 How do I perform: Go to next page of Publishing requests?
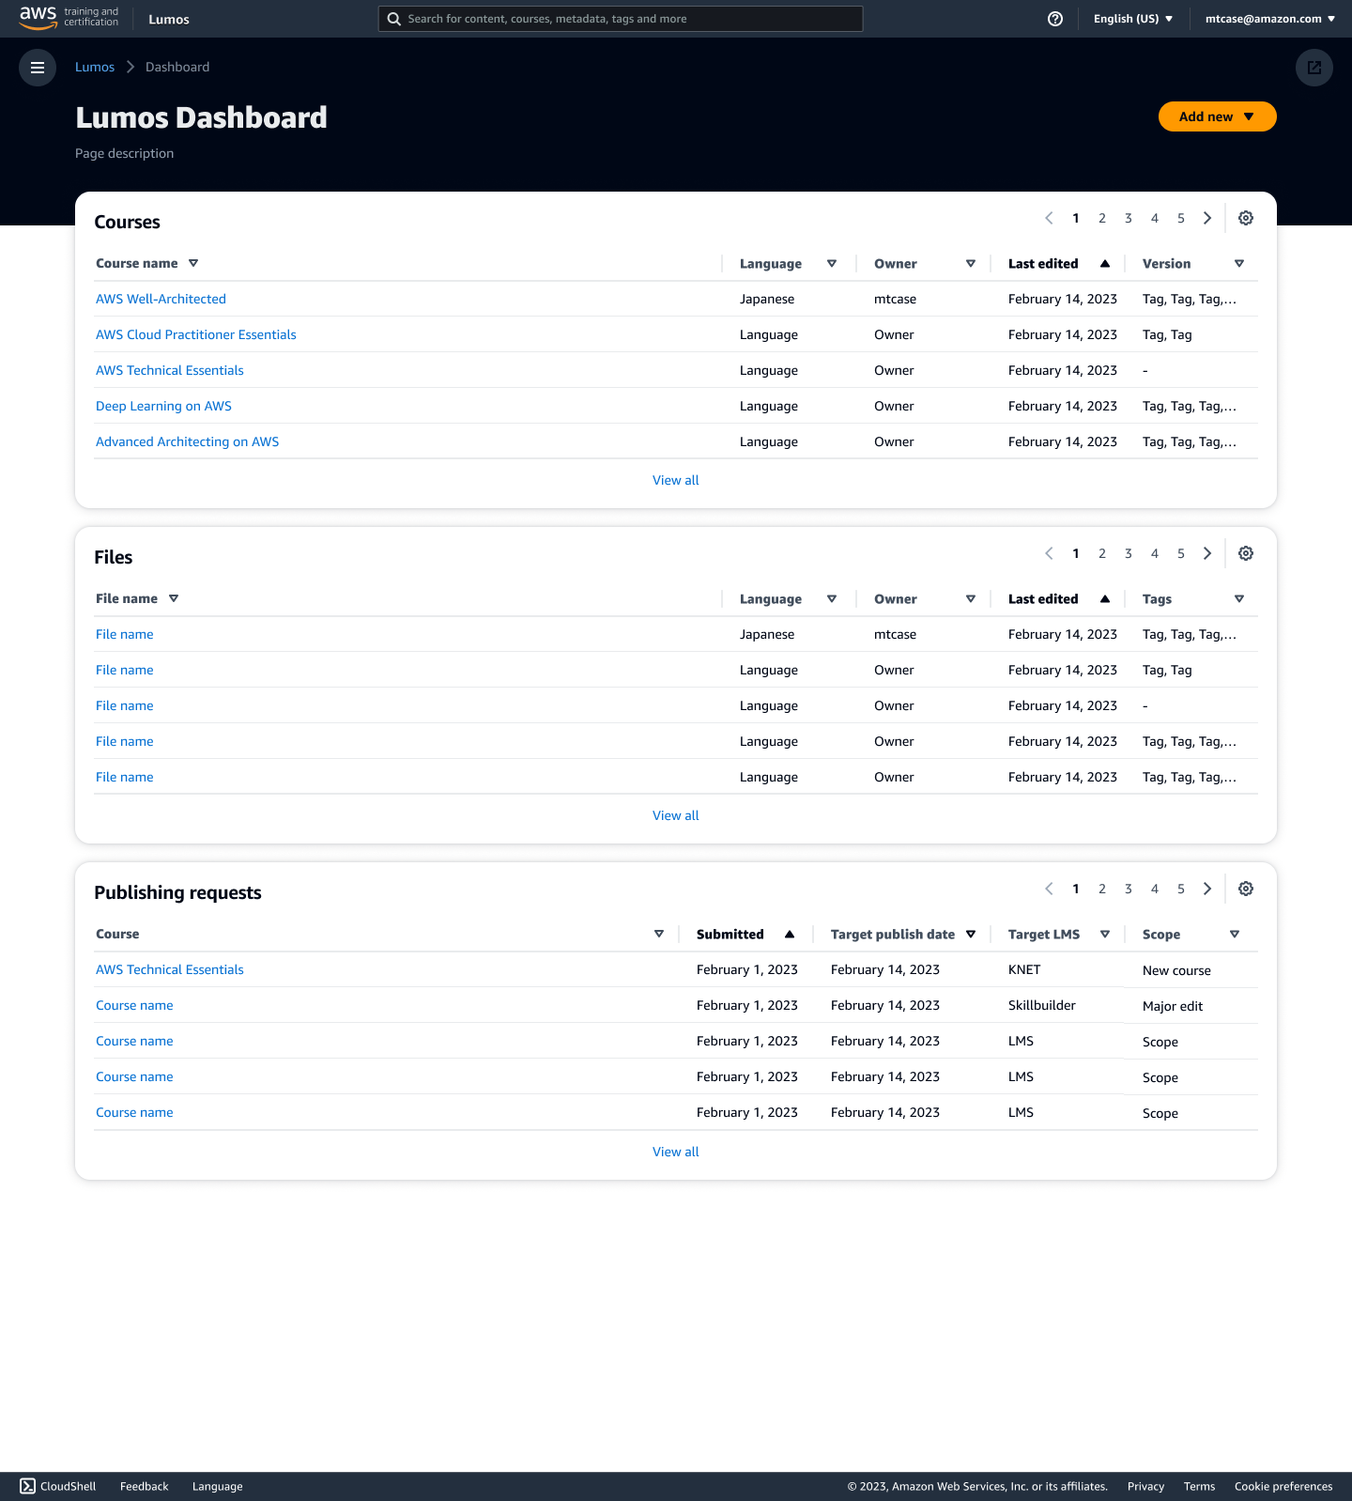tap(1207, 889)
